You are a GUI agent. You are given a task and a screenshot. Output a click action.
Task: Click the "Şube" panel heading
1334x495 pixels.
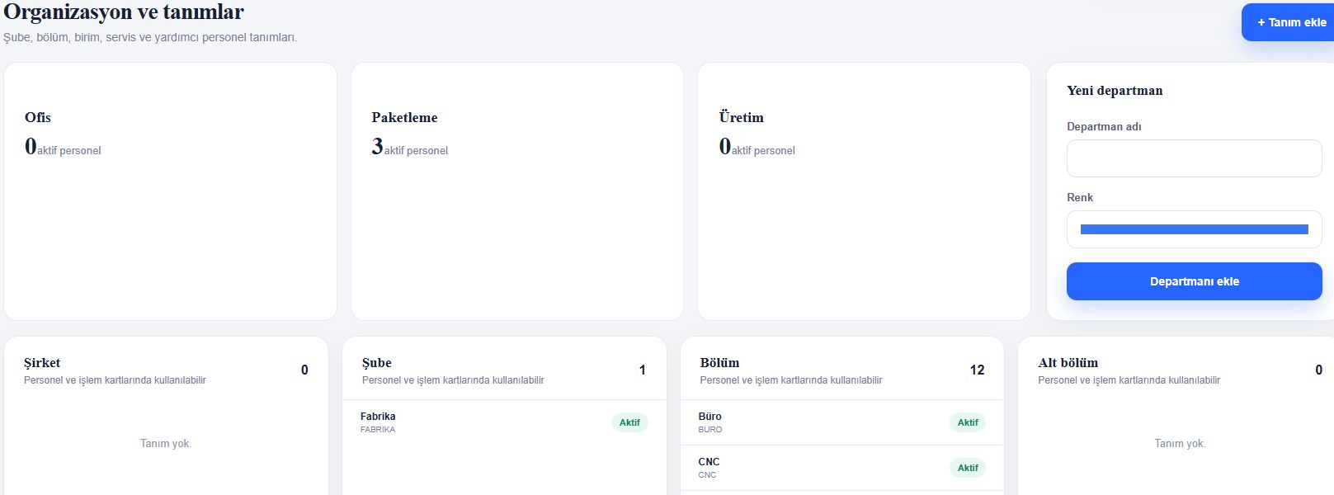click(x=377, y=363)
